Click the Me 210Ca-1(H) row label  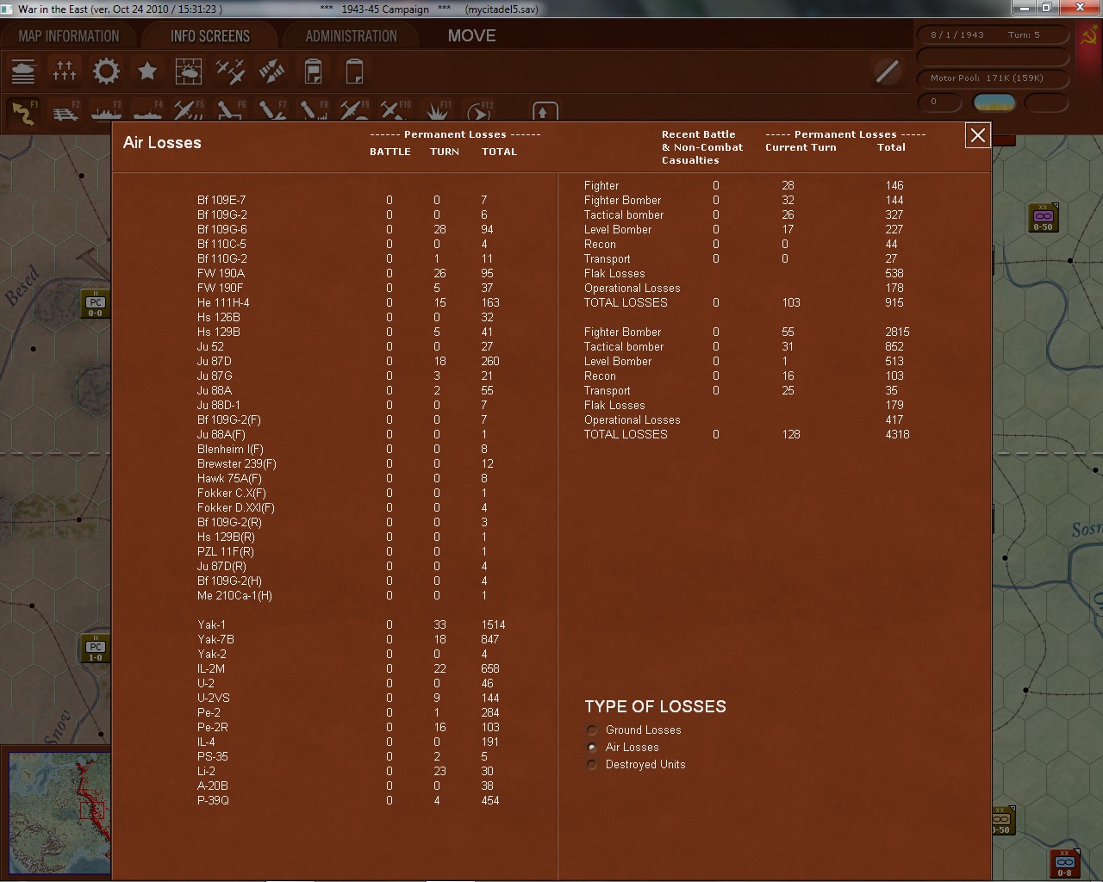coord(234,595)
